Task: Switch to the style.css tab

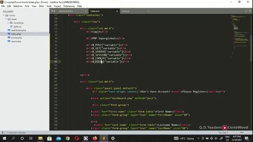Action: 126,11
